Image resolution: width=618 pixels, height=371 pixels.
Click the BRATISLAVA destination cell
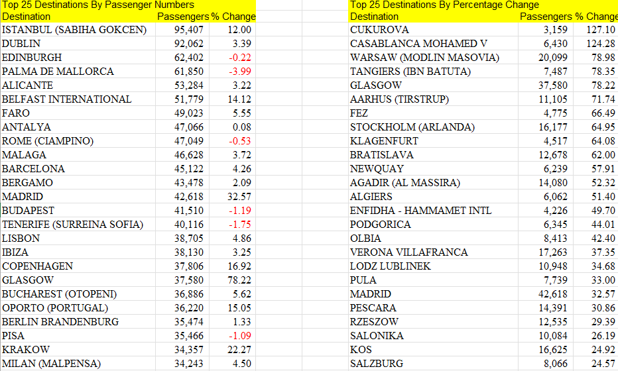(433, 155)
